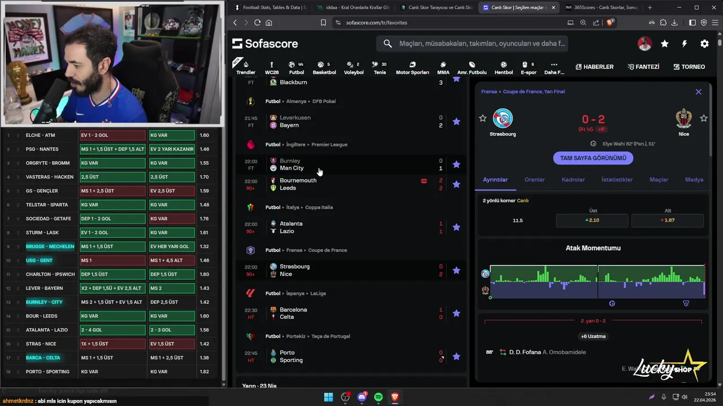Open browser extensions puzzle icon
This screenshot has height=406, width=723.
point(663,23)
